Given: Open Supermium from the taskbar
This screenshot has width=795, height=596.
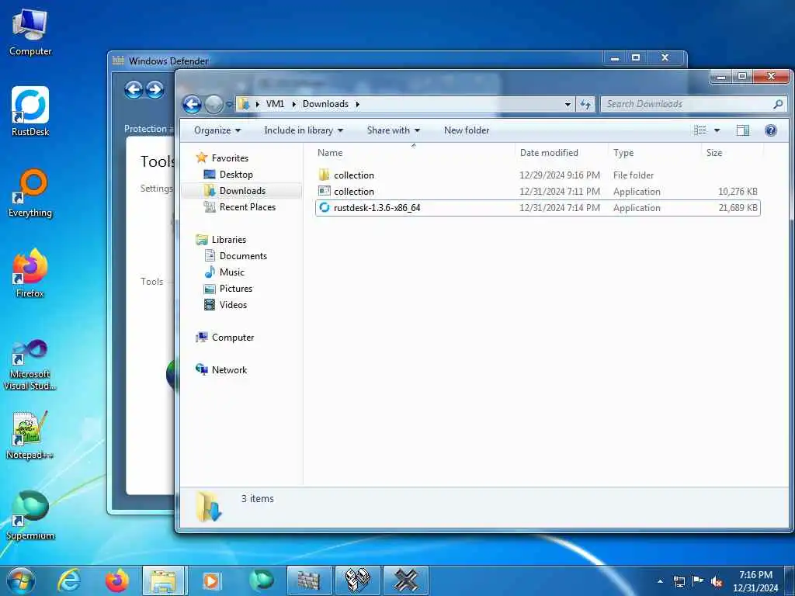Looking at the screenshot, I should tap(261, 580).
